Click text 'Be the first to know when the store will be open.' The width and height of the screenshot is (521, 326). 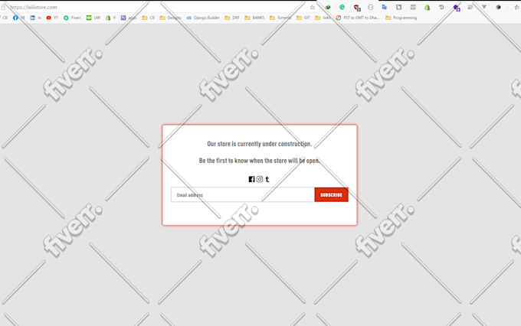(260, 161)
